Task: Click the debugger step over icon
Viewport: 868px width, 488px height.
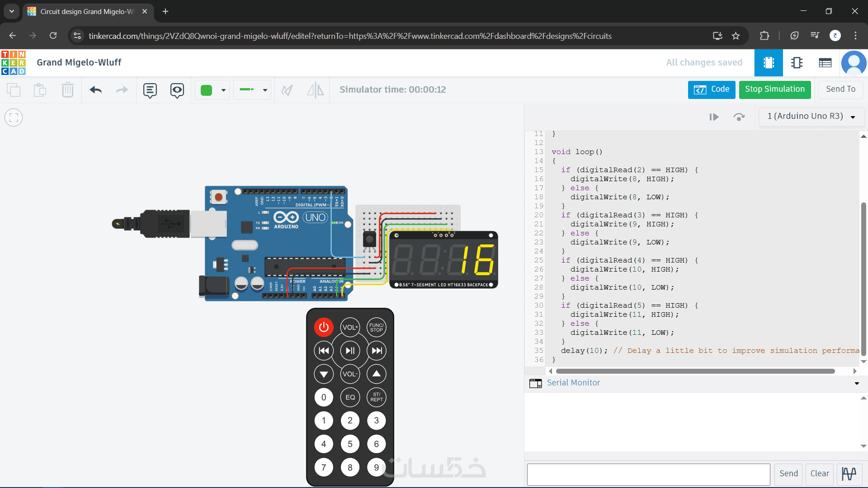Action: point(739,117)
